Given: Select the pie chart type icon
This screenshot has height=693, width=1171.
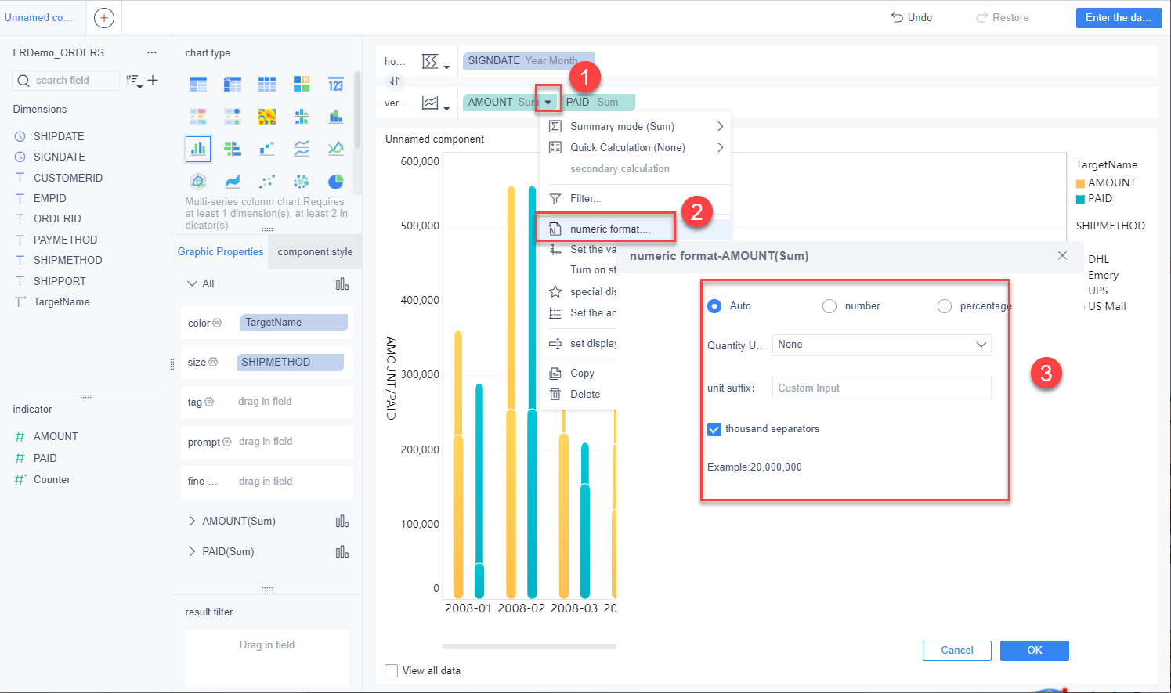Looking at the screenshot, I should point(336,182).
